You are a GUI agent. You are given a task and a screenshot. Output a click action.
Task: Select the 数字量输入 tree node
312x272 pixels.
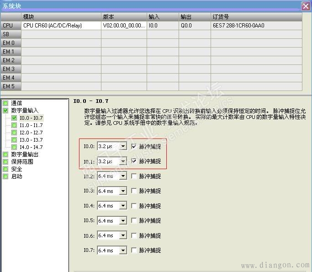coord(25,111)
